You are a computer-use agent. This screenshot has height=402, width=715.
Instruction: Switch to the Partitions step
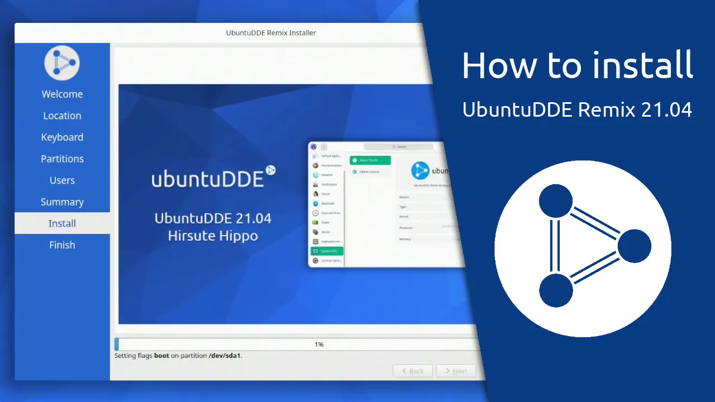[62, 159]
